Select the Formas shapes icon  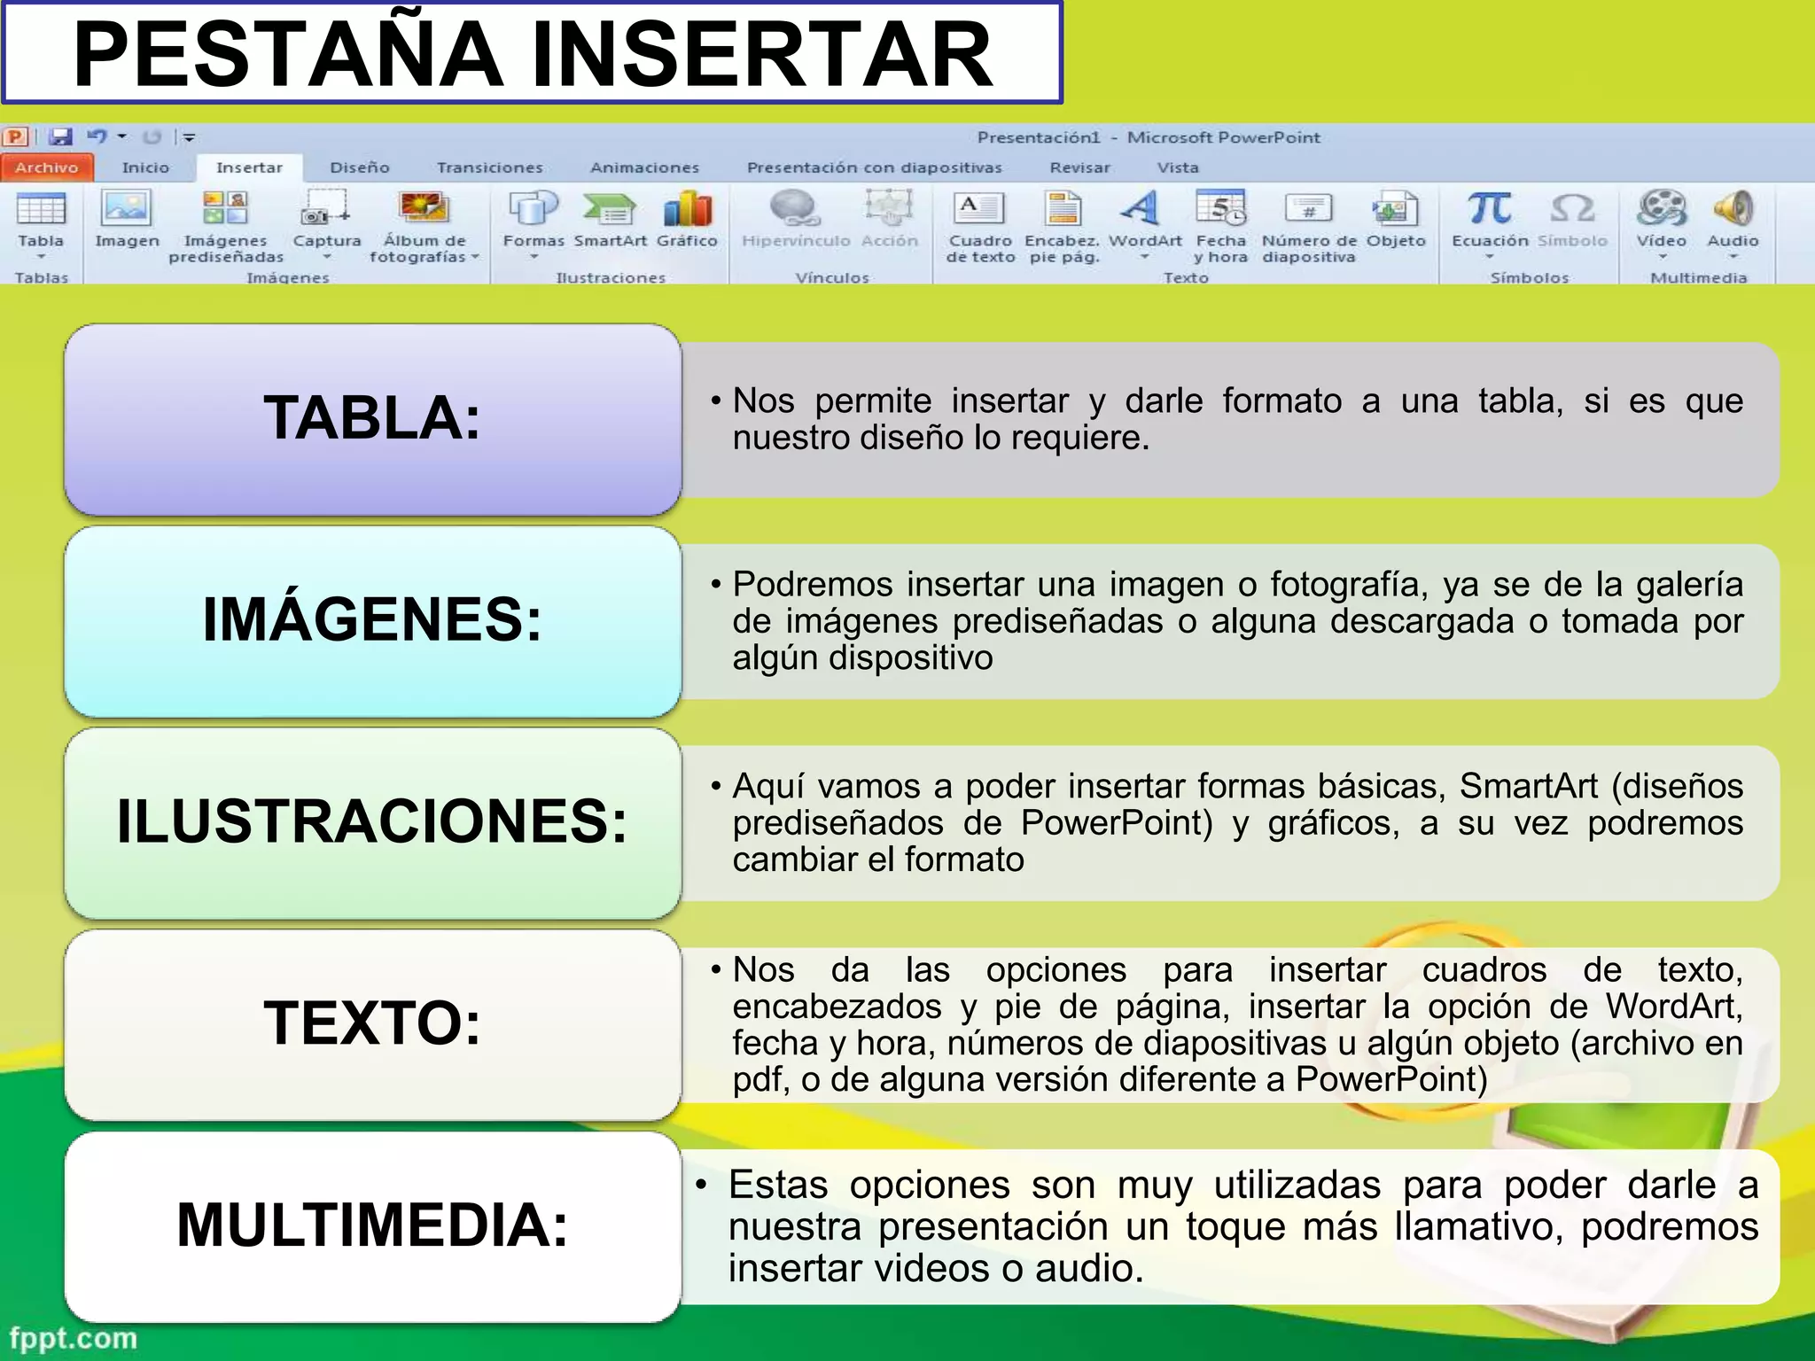click(533, 209)
